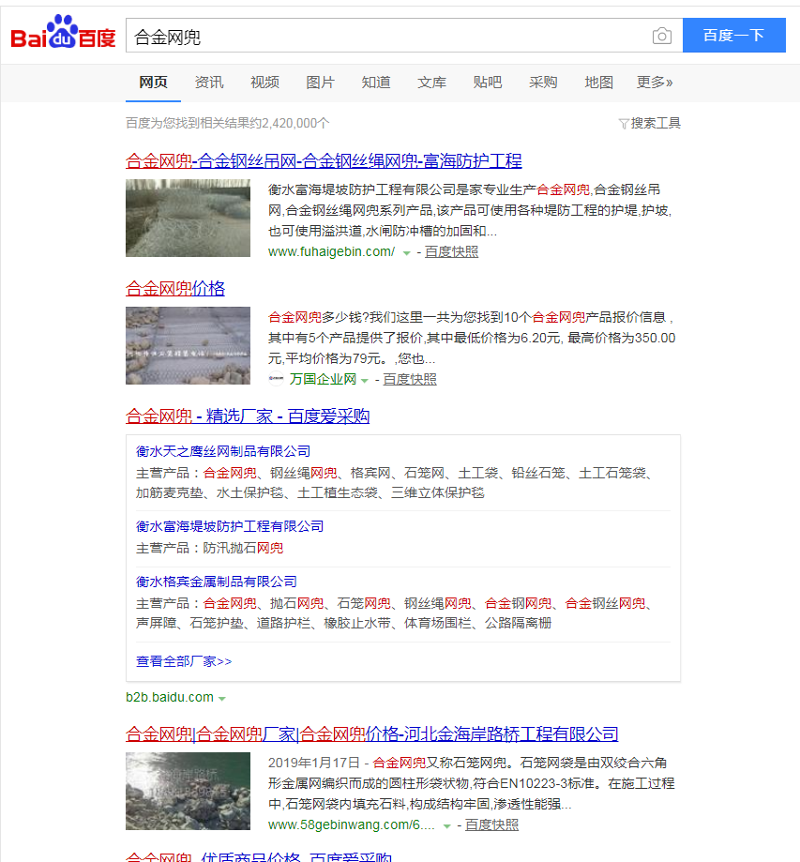
Task: Click thumbnail of 合金网兜价格 result
Action: pos(188,345)
